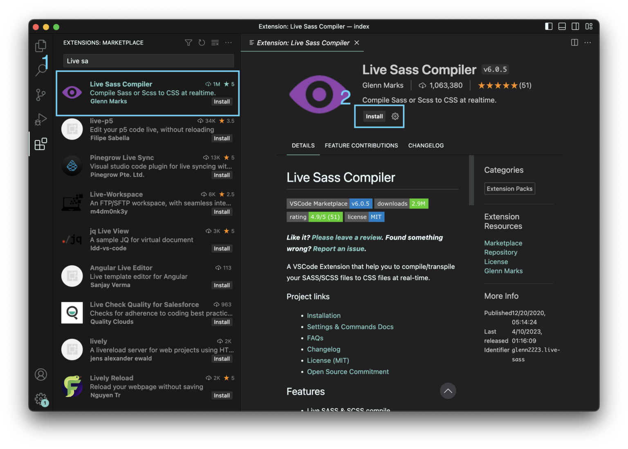This screenshot has height=449, width=628.
Task: Click the five-star rating (51)
Action: coord(505,85)
